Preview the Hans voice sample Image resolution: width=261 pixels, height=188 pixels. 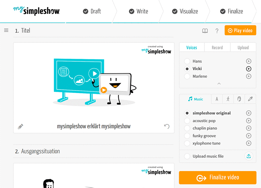click(249, 61)
